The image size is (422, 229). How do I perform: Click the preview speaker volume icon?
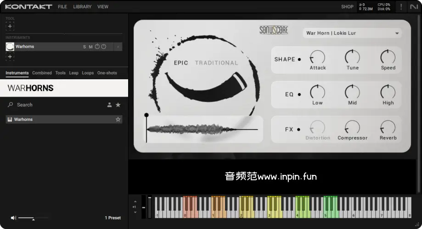click(13, 218)
